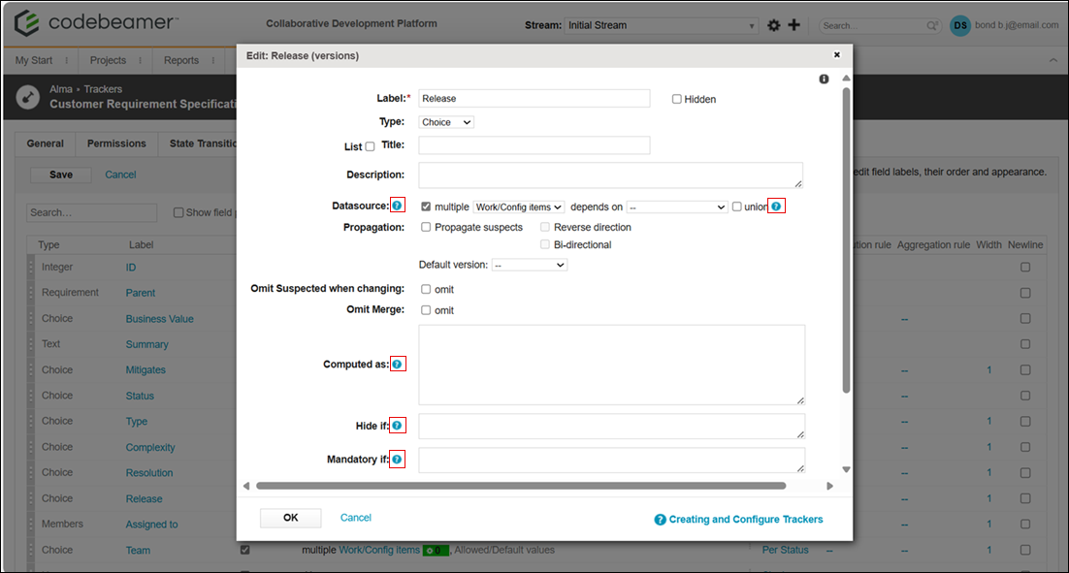Open the Reports menu

click(x=181, y=60)
